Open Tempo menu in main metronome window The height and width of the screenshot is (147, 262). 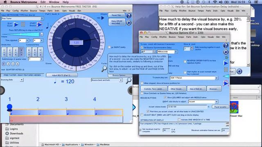[x=42, y=11]
